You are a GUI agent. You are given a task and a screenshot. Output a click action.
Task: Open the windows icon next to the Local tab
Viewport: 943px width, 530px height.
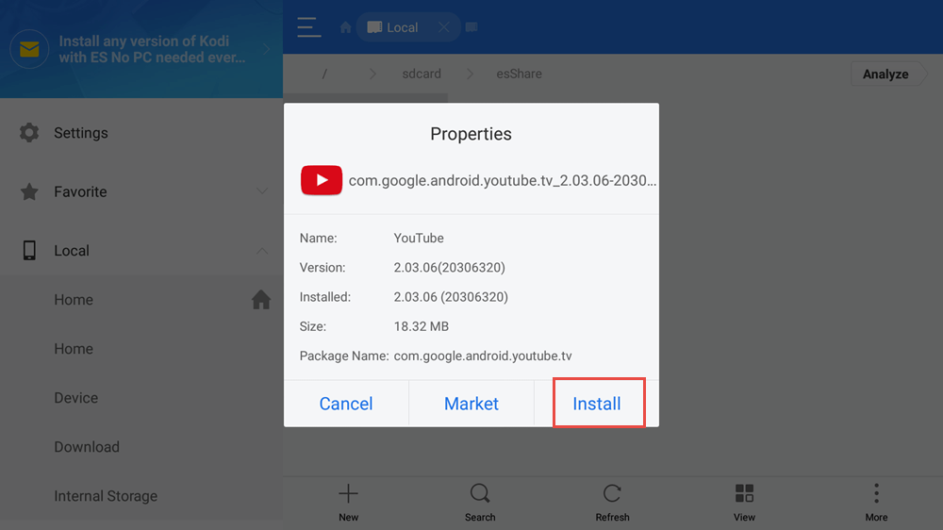click(x=471, y=27)
